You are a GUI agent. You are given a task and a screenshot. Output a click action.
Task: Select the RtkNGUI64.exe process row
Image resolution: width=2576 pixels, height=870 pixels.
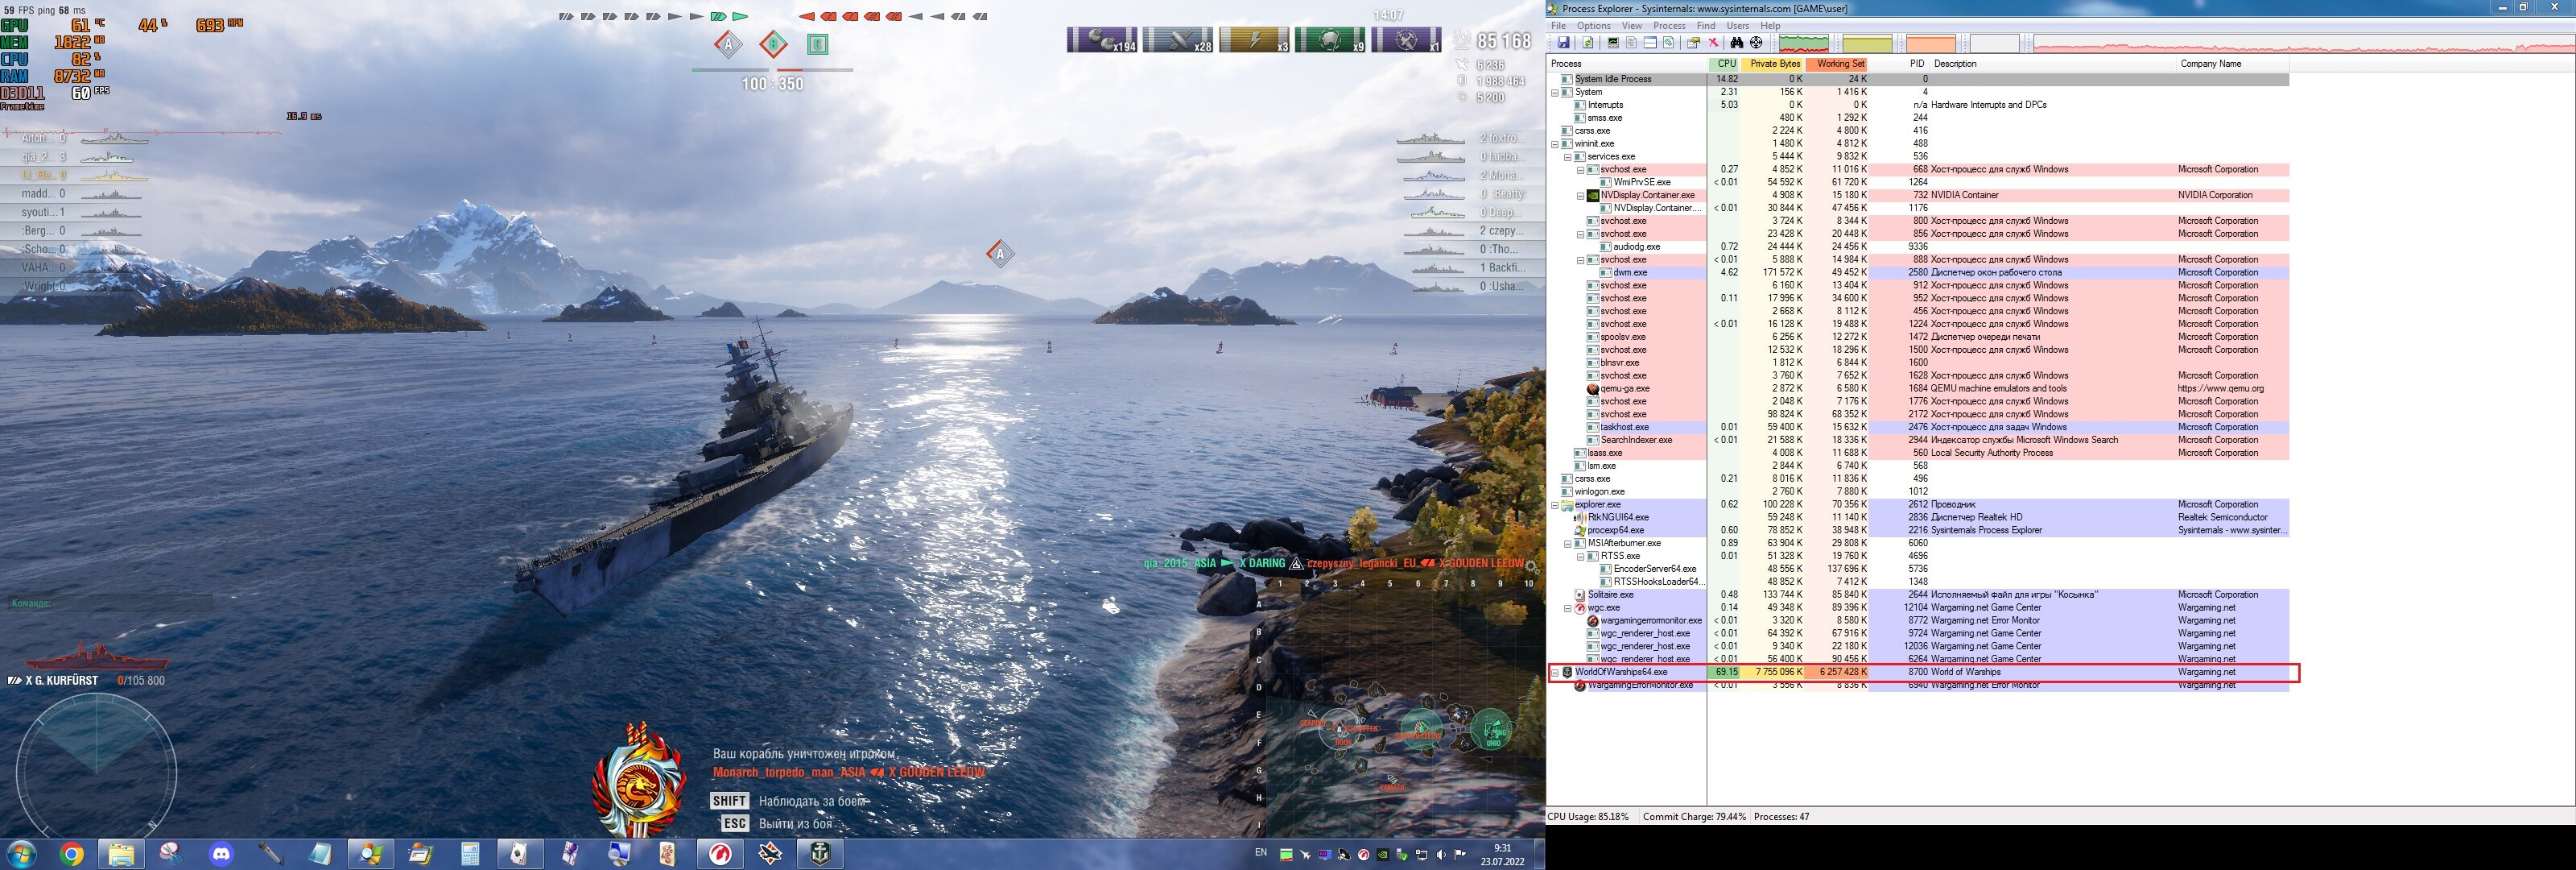point(1918,518)
